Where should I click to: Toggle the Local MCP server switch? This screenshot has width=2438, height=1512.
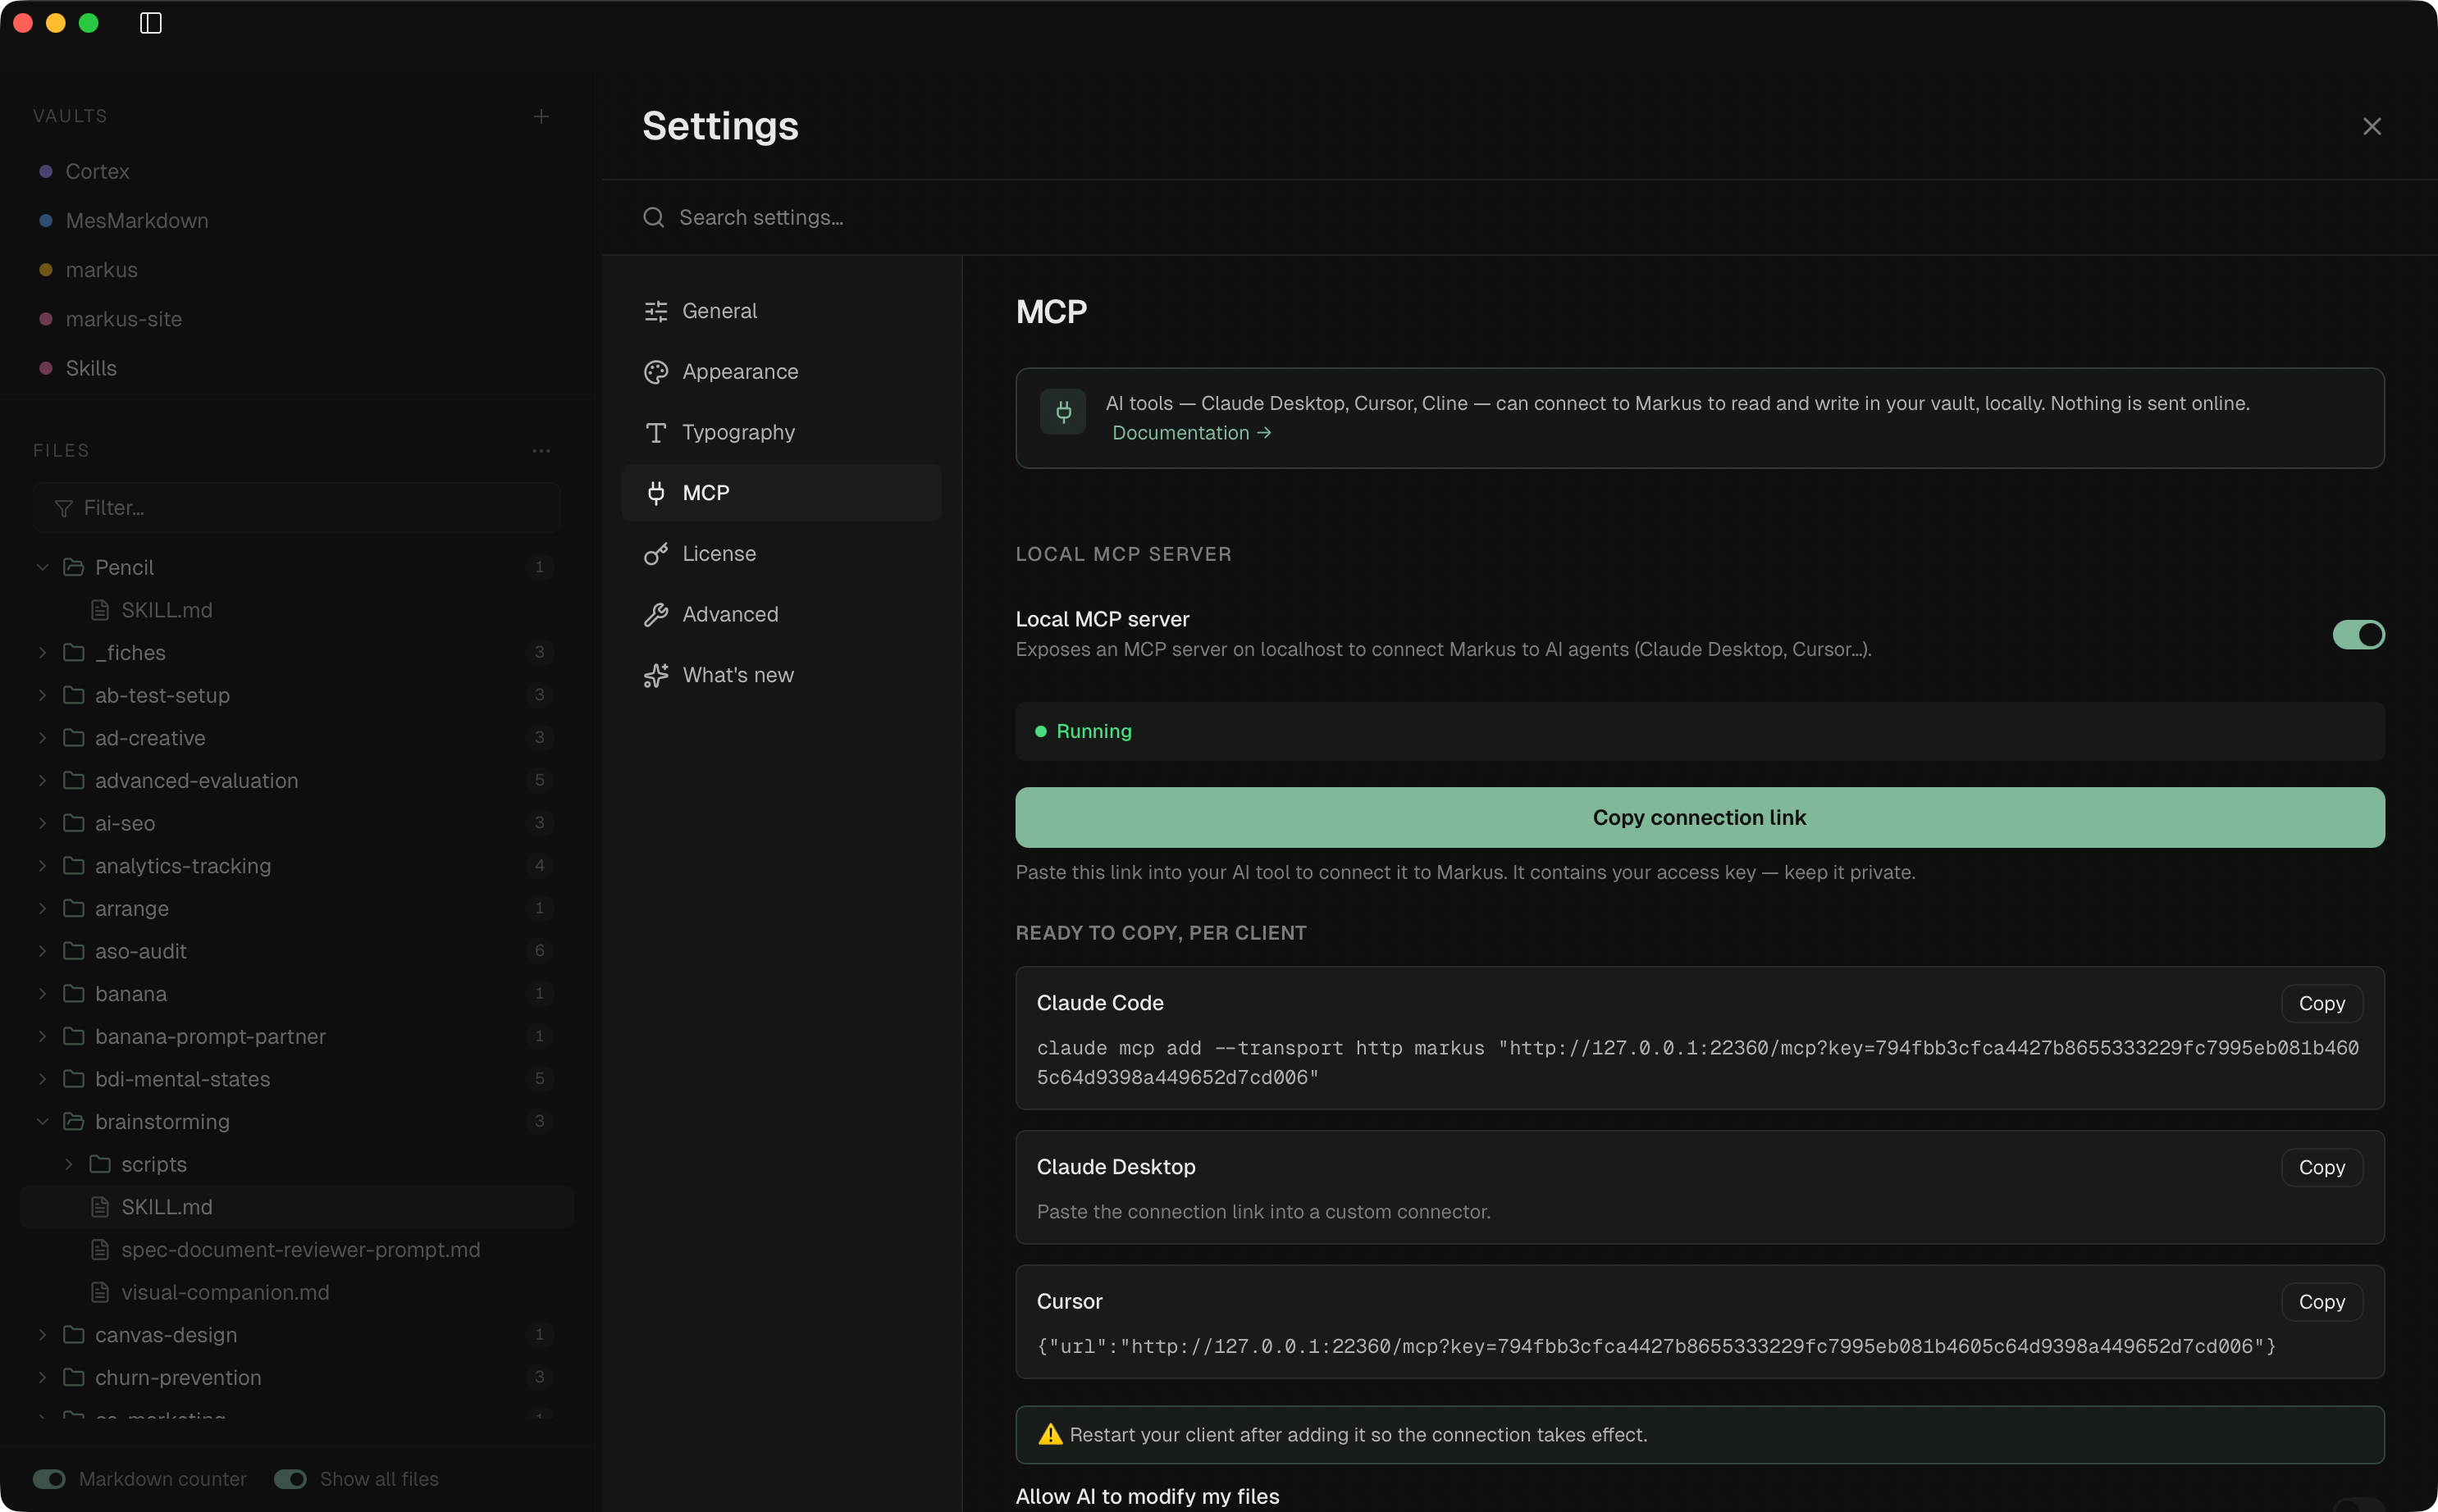2358,634
